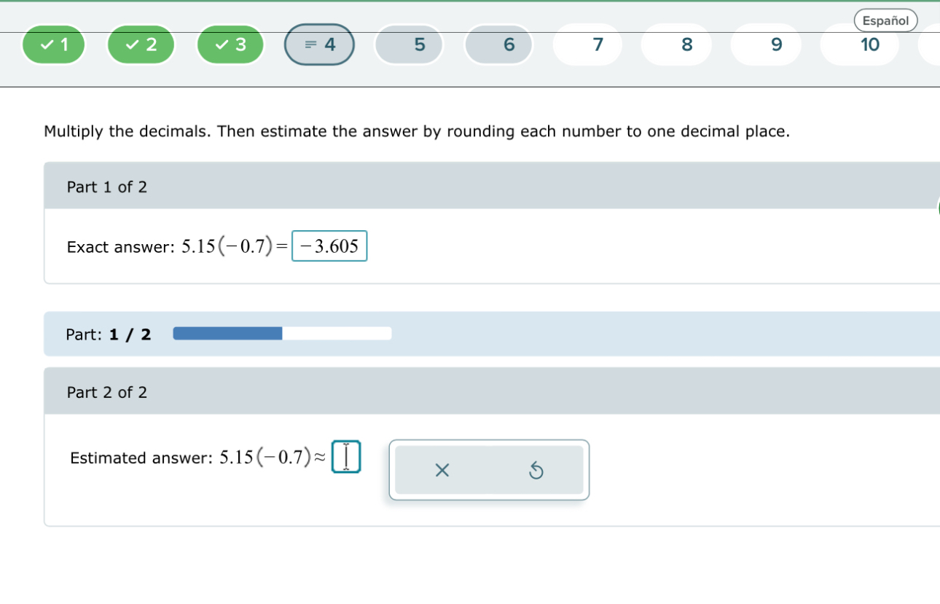
Task: Switch to the Part 1 of 2 section
Action: tap(106, 187)
